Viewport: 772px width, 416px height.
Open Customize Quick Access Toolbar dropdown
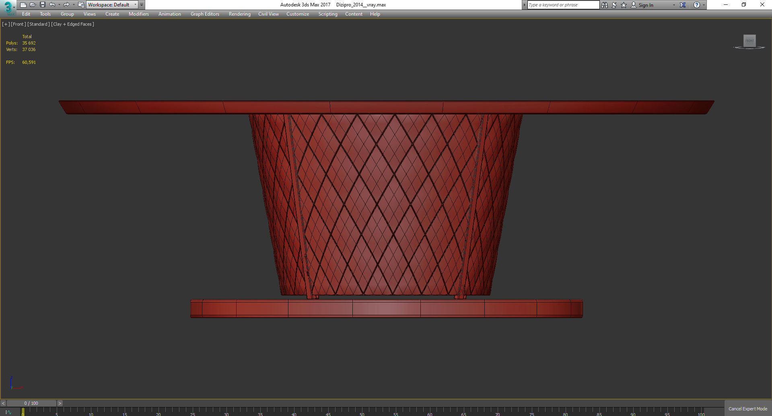[x=142, y=5]
